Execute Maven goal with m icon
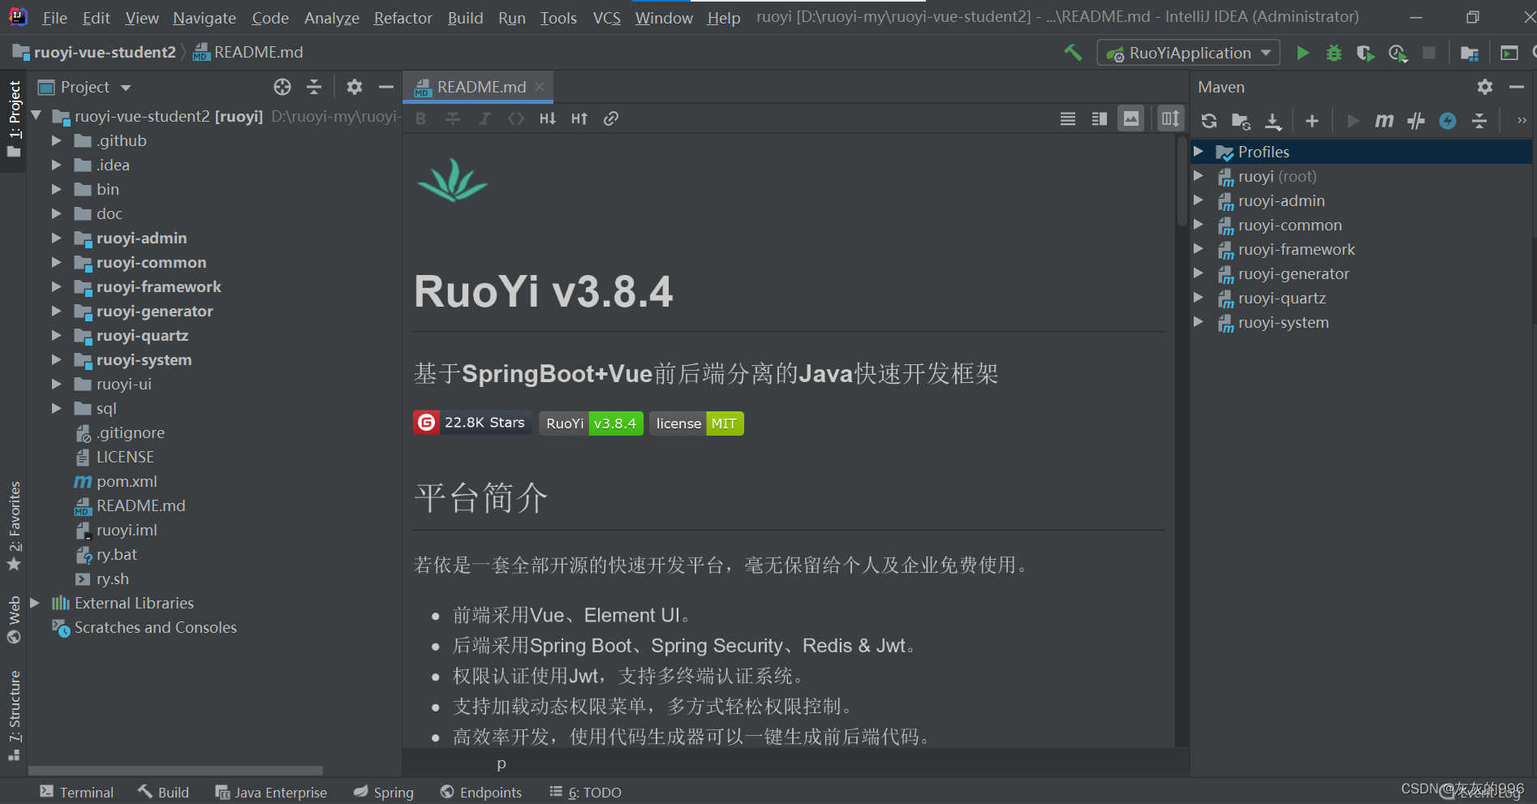This screenshot has height=804, width=1537. 1384,121
